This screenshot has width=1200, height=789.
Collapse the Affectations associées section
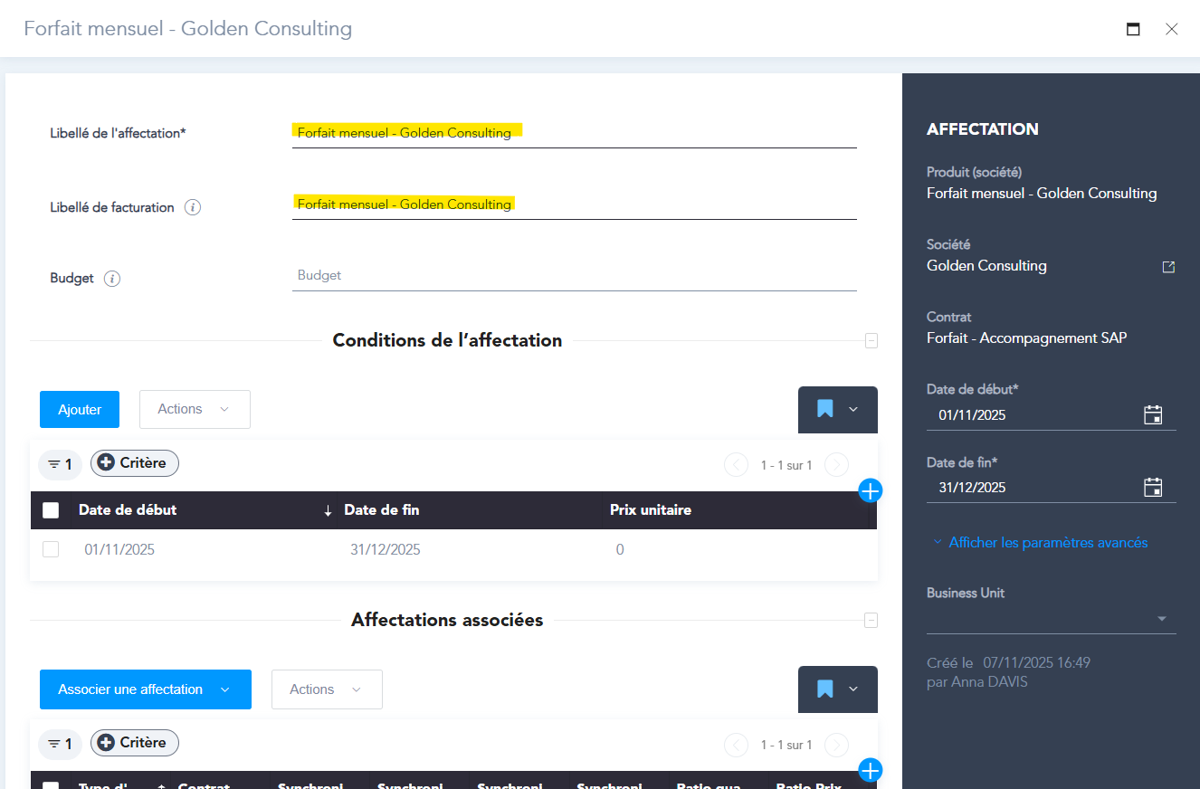click(x=871, y=621)
